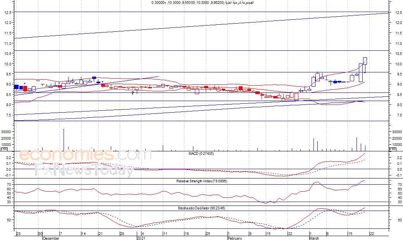Click the date label 30 on time axis
This screenshot has width=403, height=240.
[40, 233]
